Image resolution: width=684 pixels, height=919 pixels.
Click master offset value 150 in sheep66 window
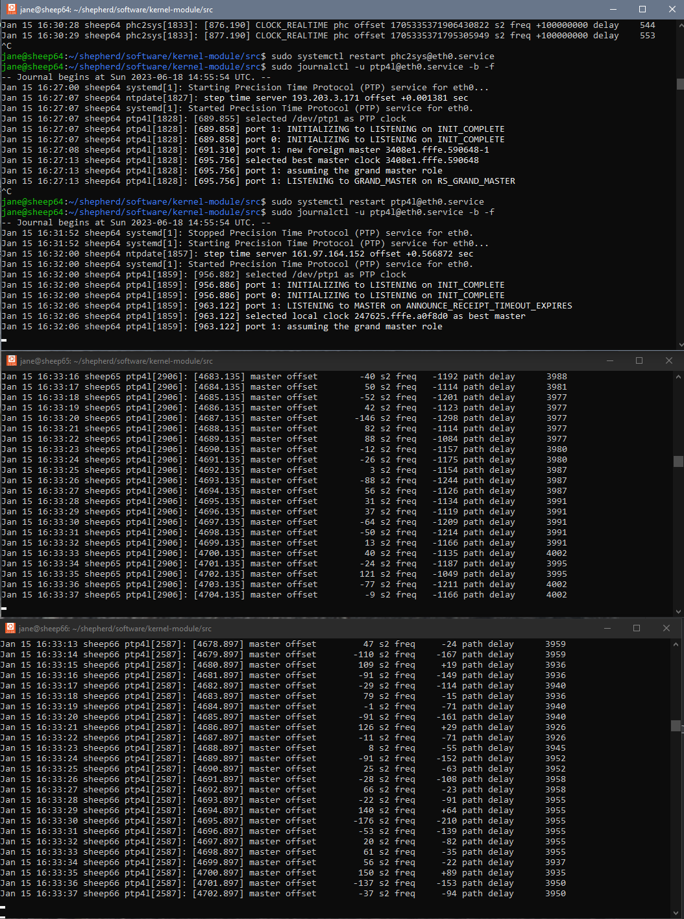[x=366, y=873]
